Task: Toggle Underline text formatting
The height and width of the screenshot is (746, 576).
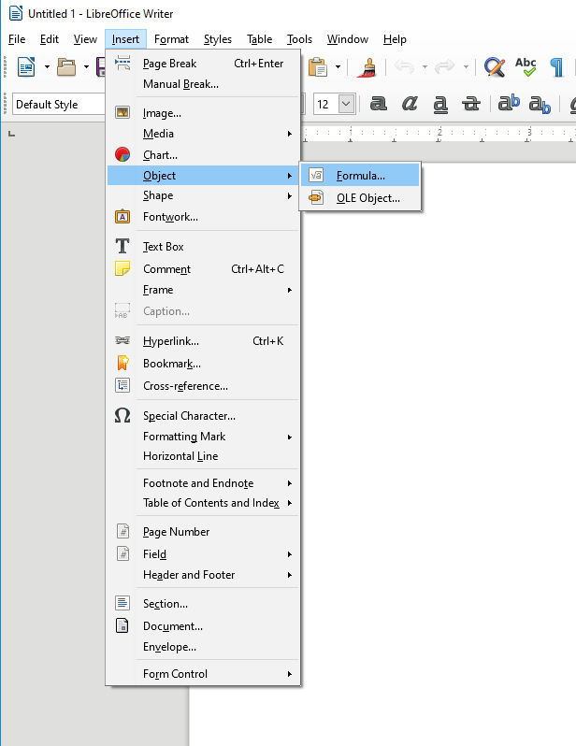Action: [x=440, y=104]
